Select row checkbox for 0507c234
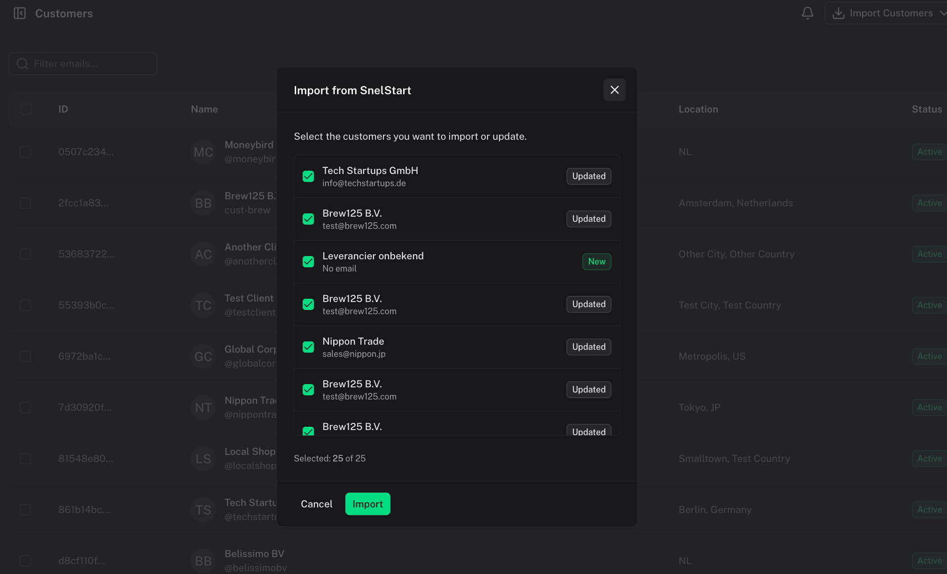 click(25, 152)
